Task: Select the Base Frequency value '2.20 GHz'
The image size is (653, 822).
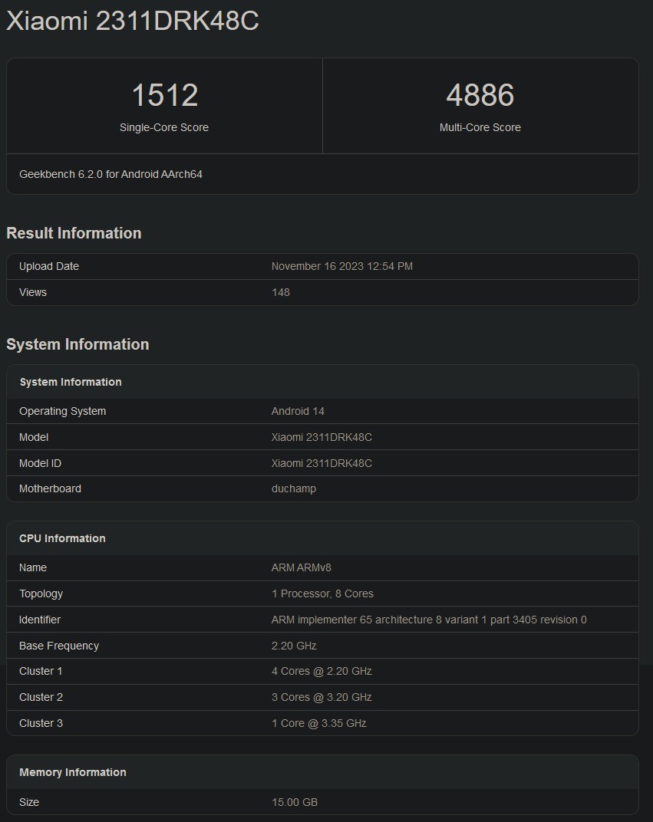Action: (294, 646)
